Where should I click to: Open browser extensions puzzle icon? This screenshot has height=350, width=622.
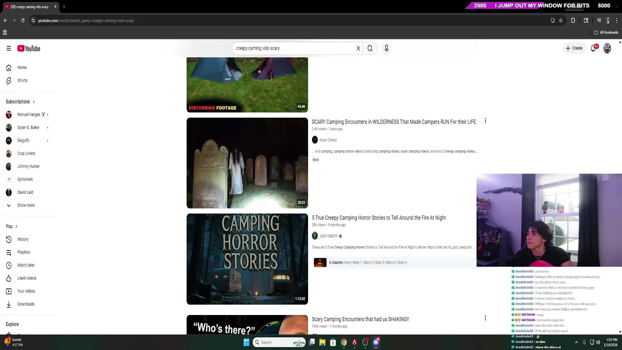[x=573, y=20]
